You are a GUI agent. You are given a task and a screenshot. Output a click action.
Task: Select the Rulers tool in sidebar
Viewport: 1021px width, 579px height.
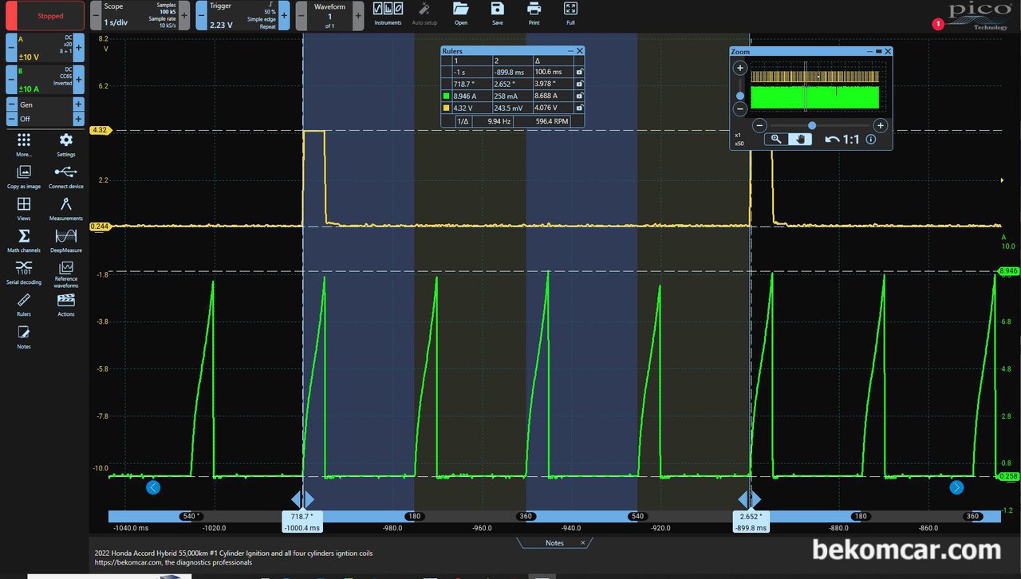[x=24, y=304]
